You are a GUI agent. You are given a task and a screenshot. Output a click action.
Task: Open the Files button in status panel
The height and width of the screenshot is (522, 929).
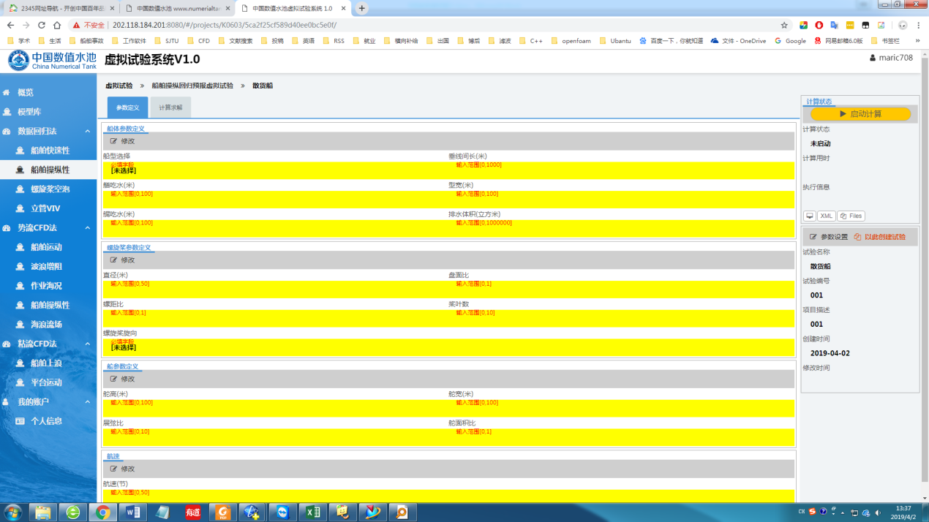click(x=851, y=216)
